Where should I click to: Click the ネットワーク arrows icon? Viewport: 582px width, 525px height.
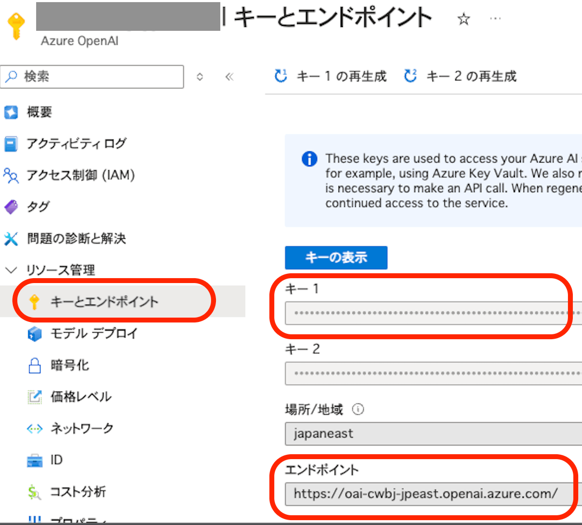pyautogui.click(x=35, y=429)
